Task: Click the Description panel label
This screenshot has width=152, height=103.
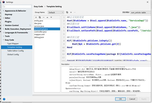Action: click(x=65, y=64)
